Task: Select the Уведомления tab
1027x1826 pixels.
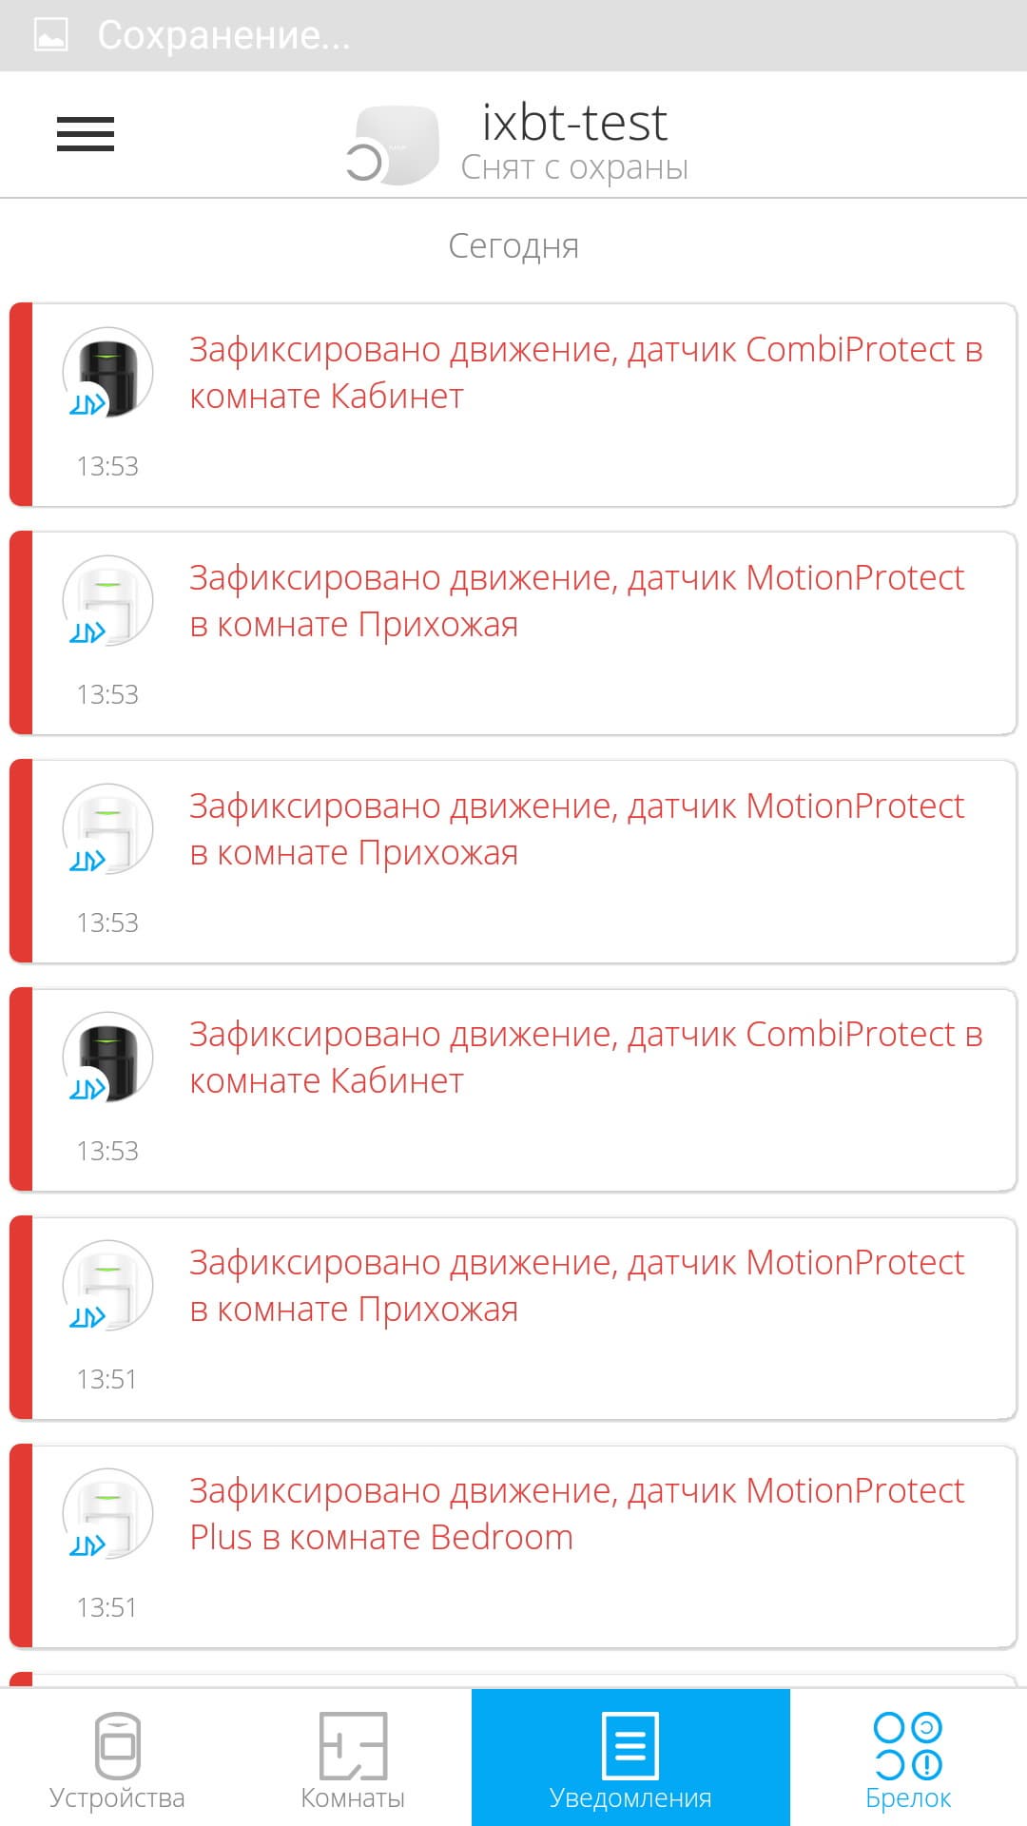Action: (x=630, y=1758)
